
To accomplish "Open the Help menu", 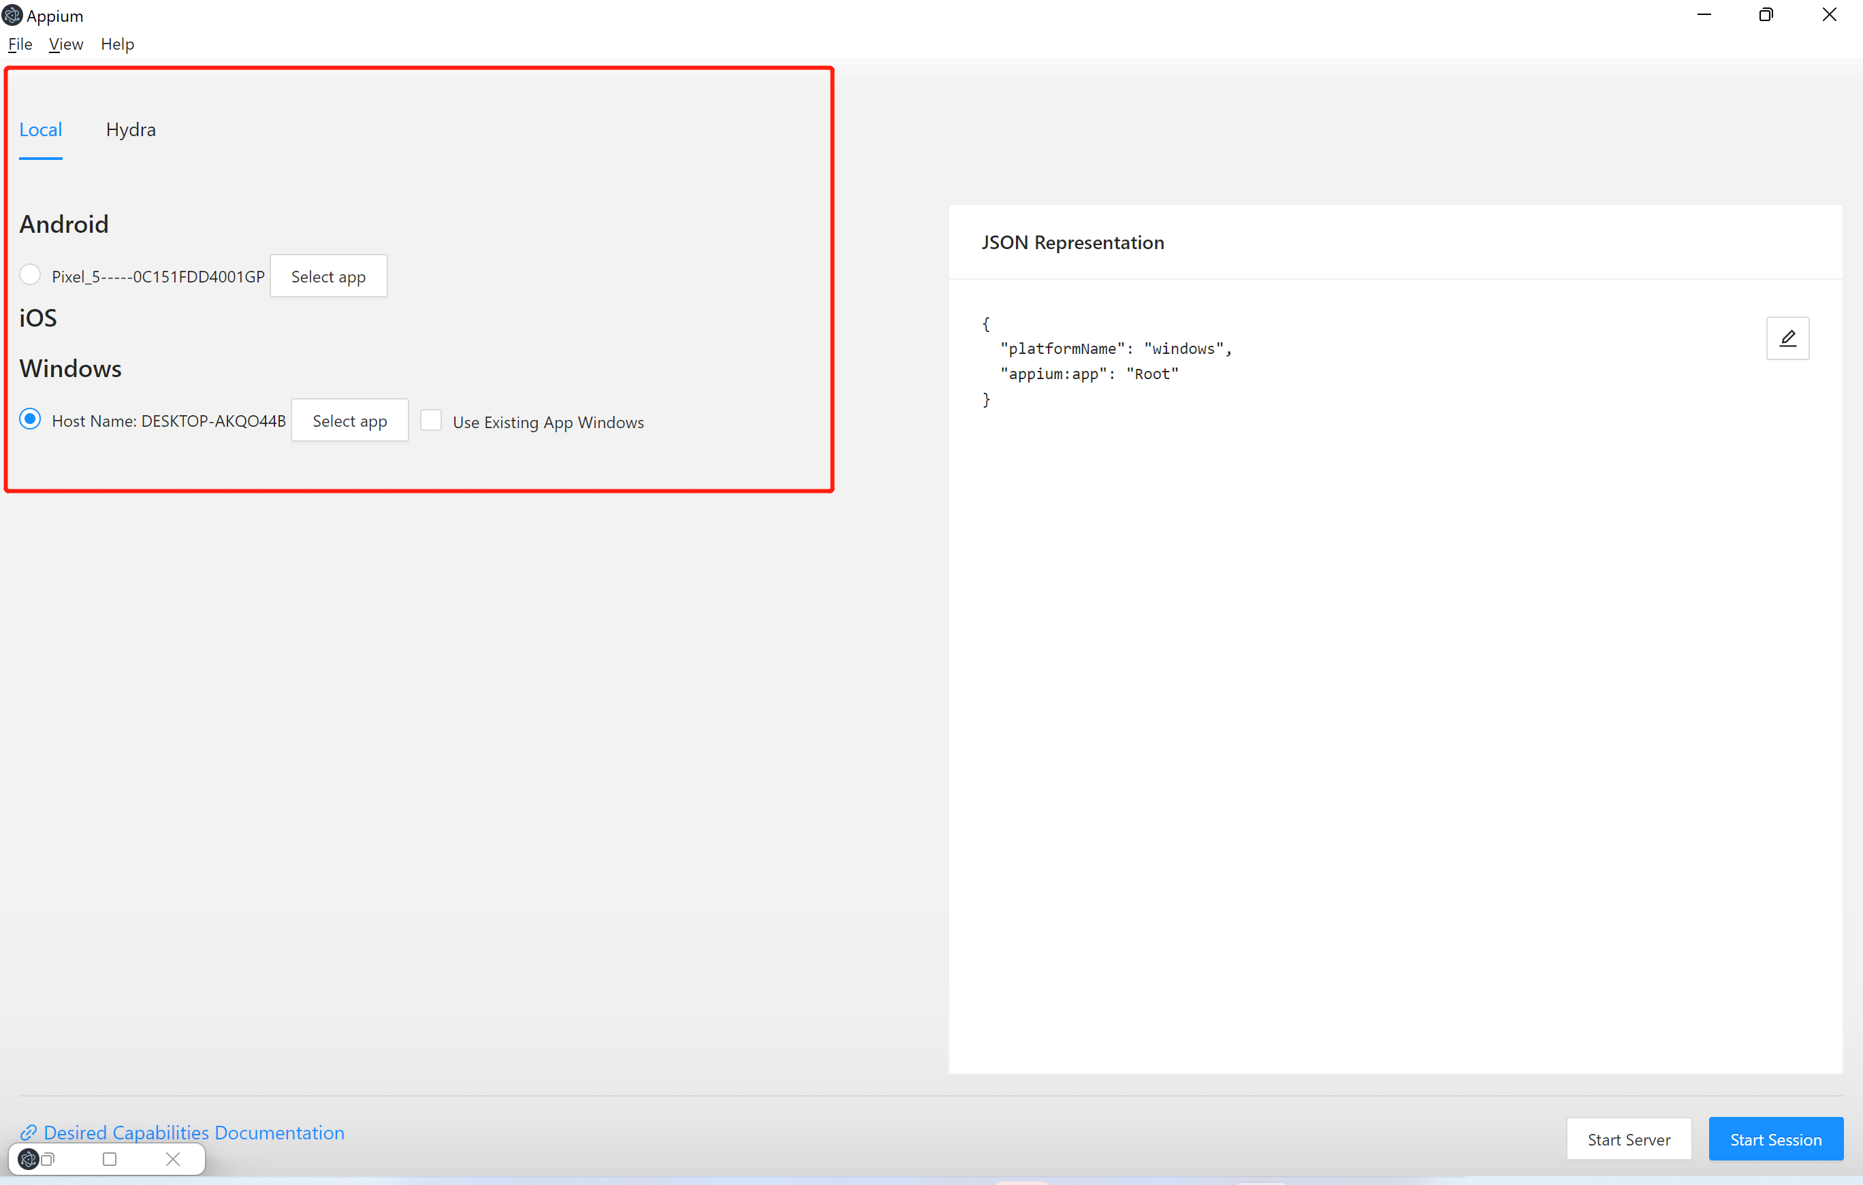I will click(117, 44).
